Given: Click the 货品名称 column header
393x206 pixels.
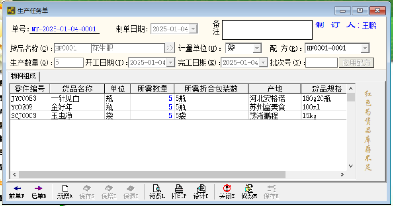Looking at the screenshot, I should click(77, 89).
